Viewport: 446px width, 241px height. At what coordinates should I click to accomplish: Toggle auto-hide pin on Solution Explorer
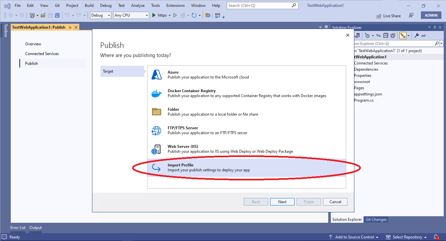click(x=435, y=27)
